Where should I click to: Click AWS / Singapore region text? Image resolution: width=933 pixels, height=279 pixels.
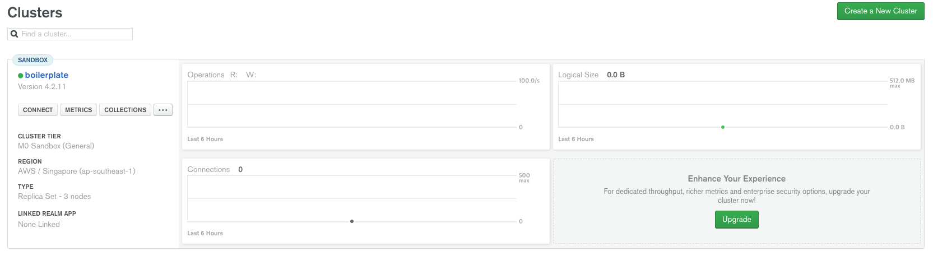click(77, 171)
